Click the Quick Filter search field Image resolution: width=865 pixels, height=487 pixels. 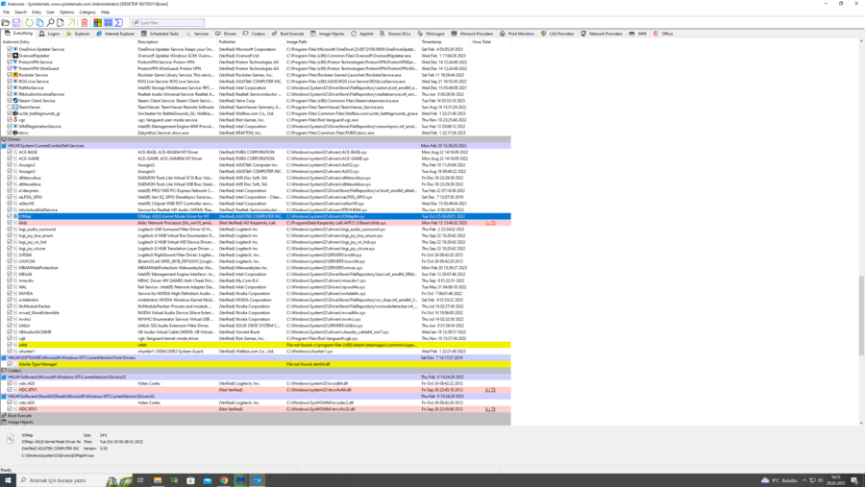[x=168, y=23]
